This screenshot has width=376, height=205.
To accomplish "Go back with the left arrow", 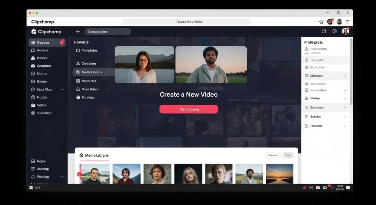I will tap(78, 32).
